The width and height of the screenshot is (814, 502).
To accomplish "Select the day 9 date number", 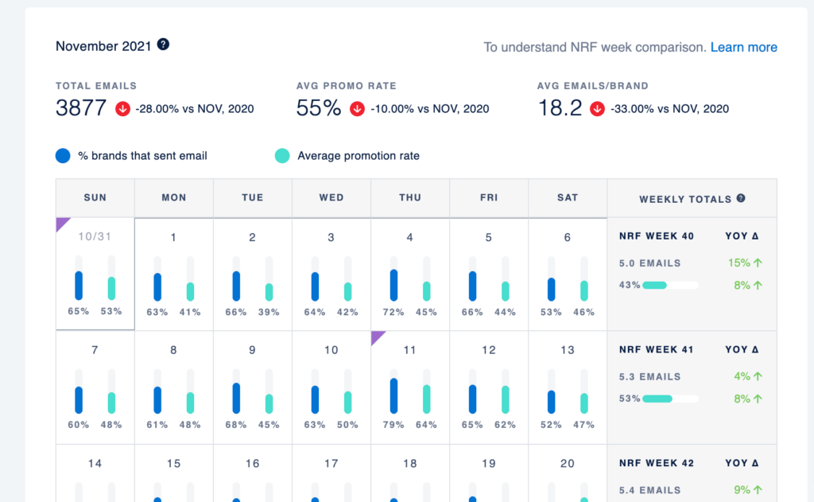I will (x=252, y=350).
